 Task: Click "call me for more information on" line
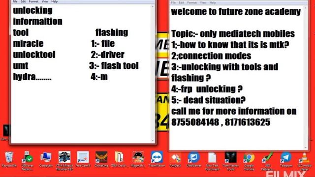pos(234,111)
